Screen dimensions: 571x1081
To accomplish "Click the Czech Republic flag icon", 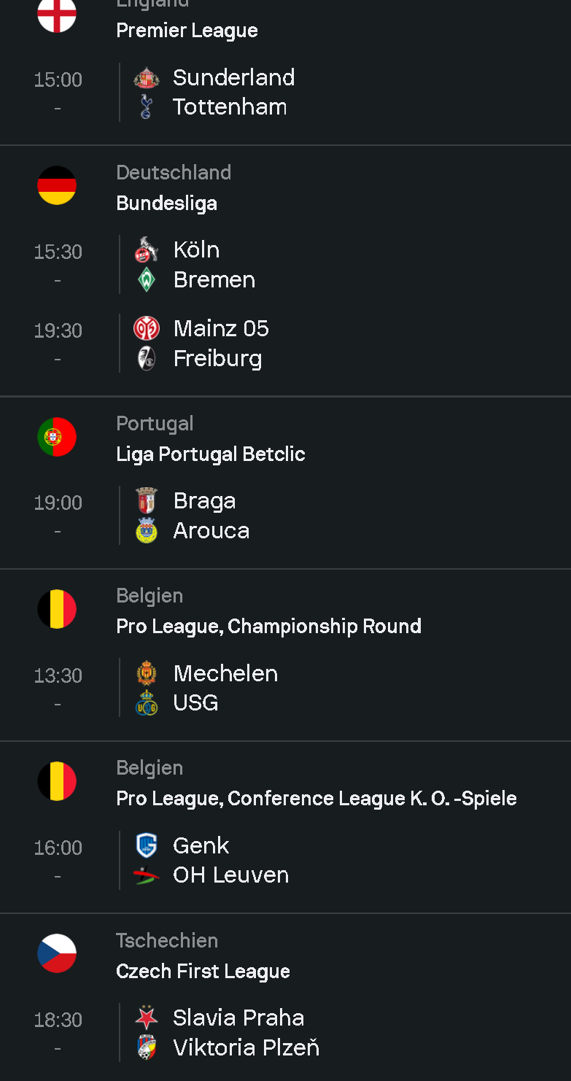I will [57, 953].
